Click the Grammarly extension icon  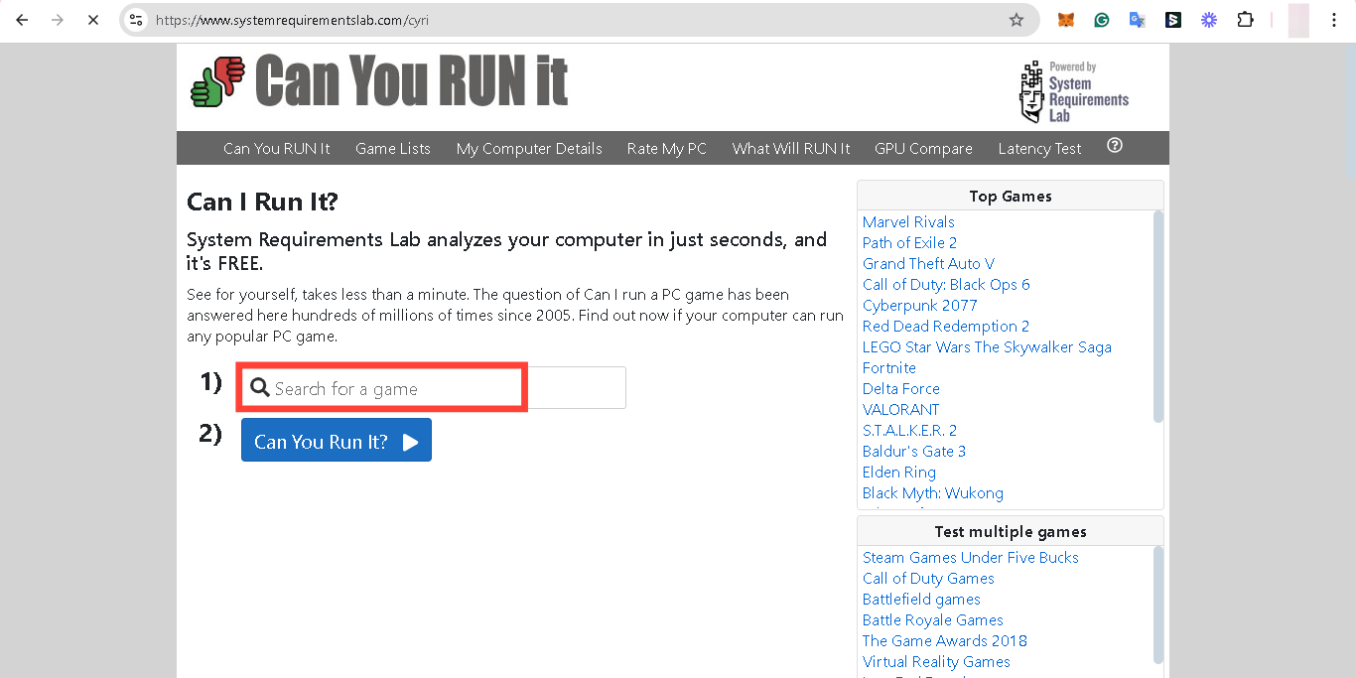[1101, 20]
